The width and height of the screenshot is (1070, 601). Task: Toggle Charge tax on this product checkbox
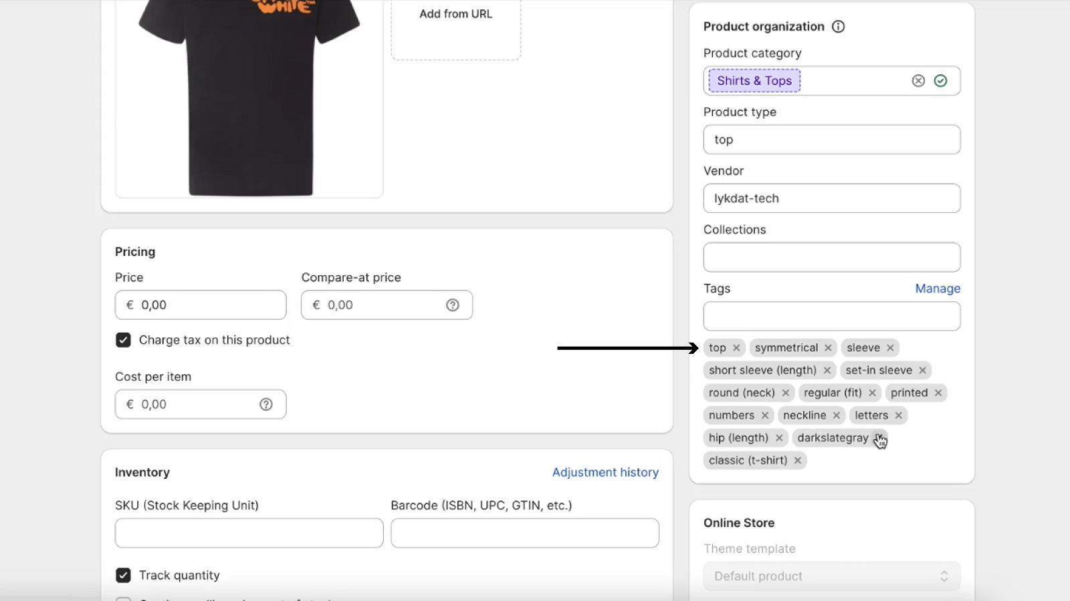[123, 340]
